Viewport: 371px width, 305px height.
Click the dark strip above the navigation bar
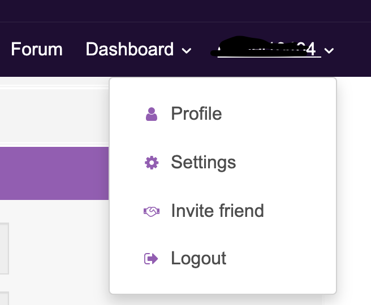point(185,10)
